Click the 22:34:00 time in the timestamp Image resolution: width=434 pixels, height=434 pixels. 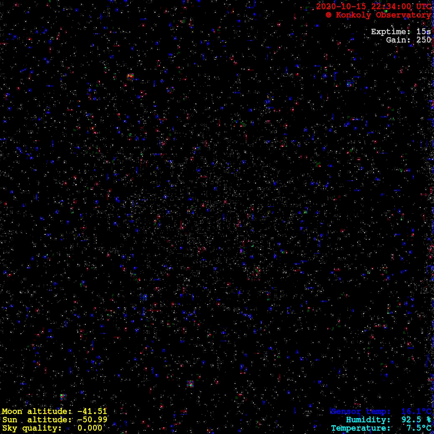tap(389, 7)
